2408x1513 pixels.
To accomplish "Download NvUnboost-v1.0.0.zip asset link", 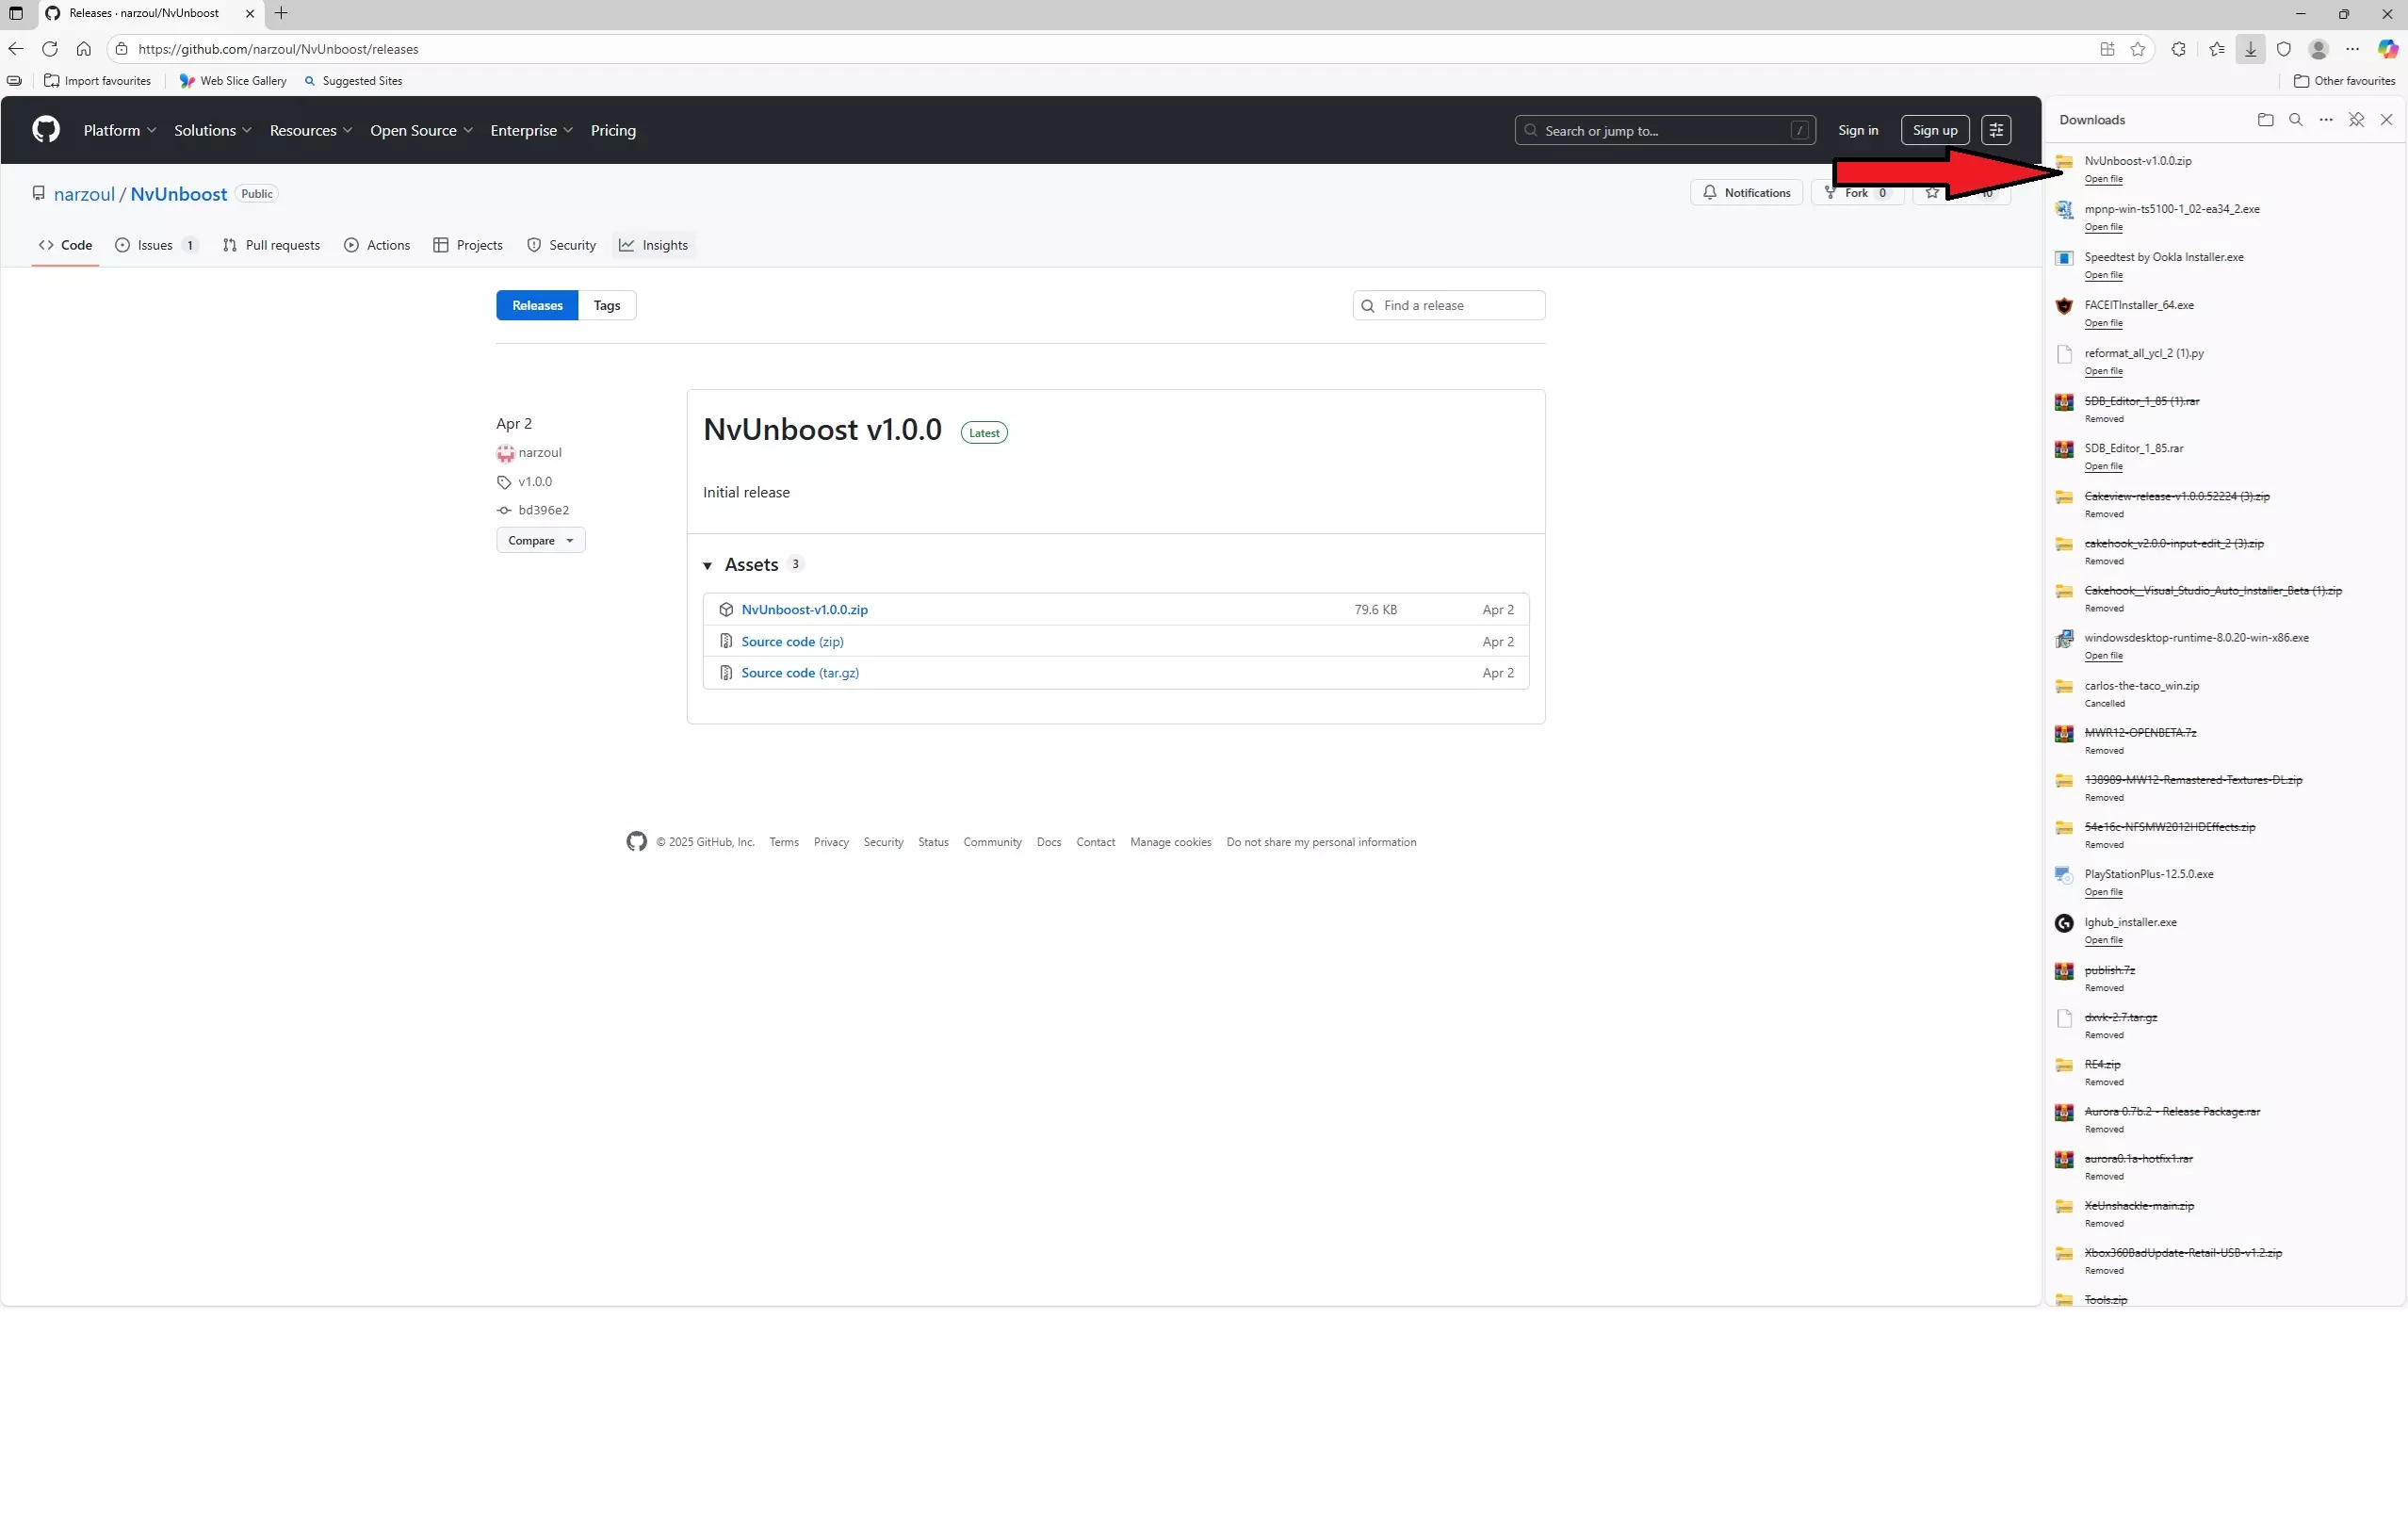I will click(804, 610).
